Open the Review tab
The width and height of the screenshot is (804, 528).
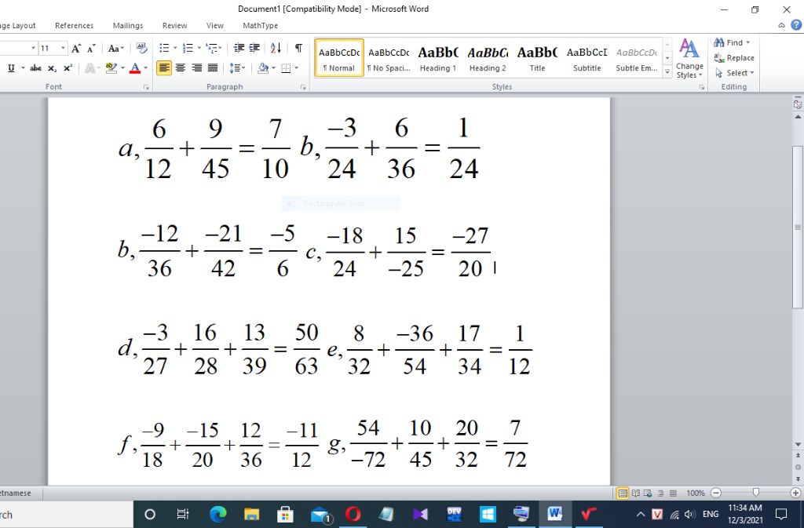pos(175,26)
